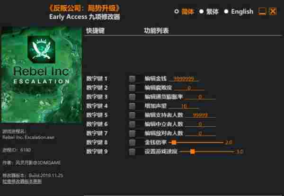Open the check trainer version update link
Viewport: 284px width, 196px height.
click(x=22, y=181)
